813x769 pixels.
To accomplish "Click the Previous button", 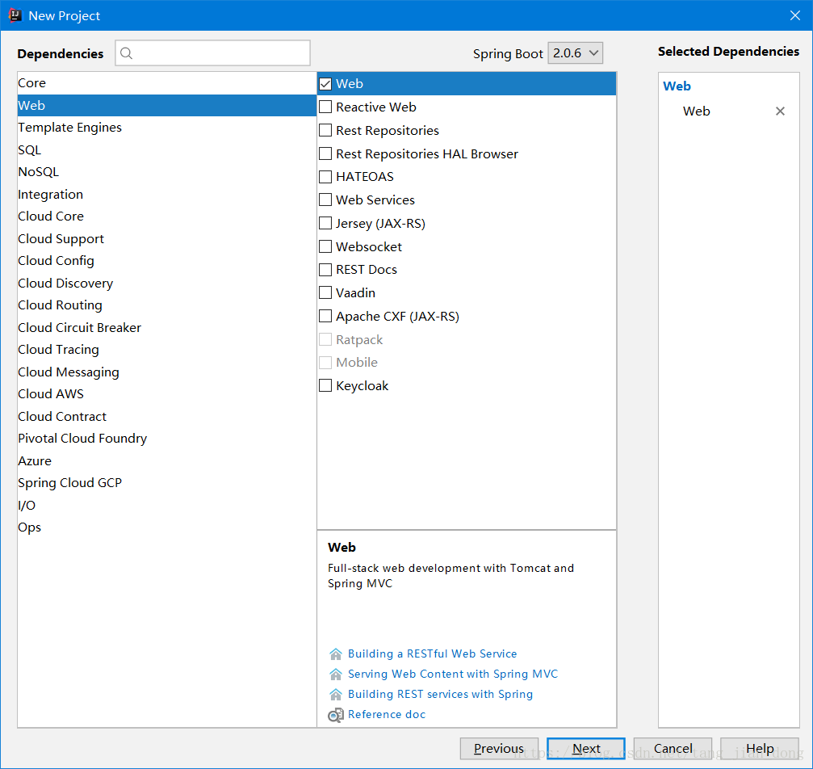I will (499, 748).
